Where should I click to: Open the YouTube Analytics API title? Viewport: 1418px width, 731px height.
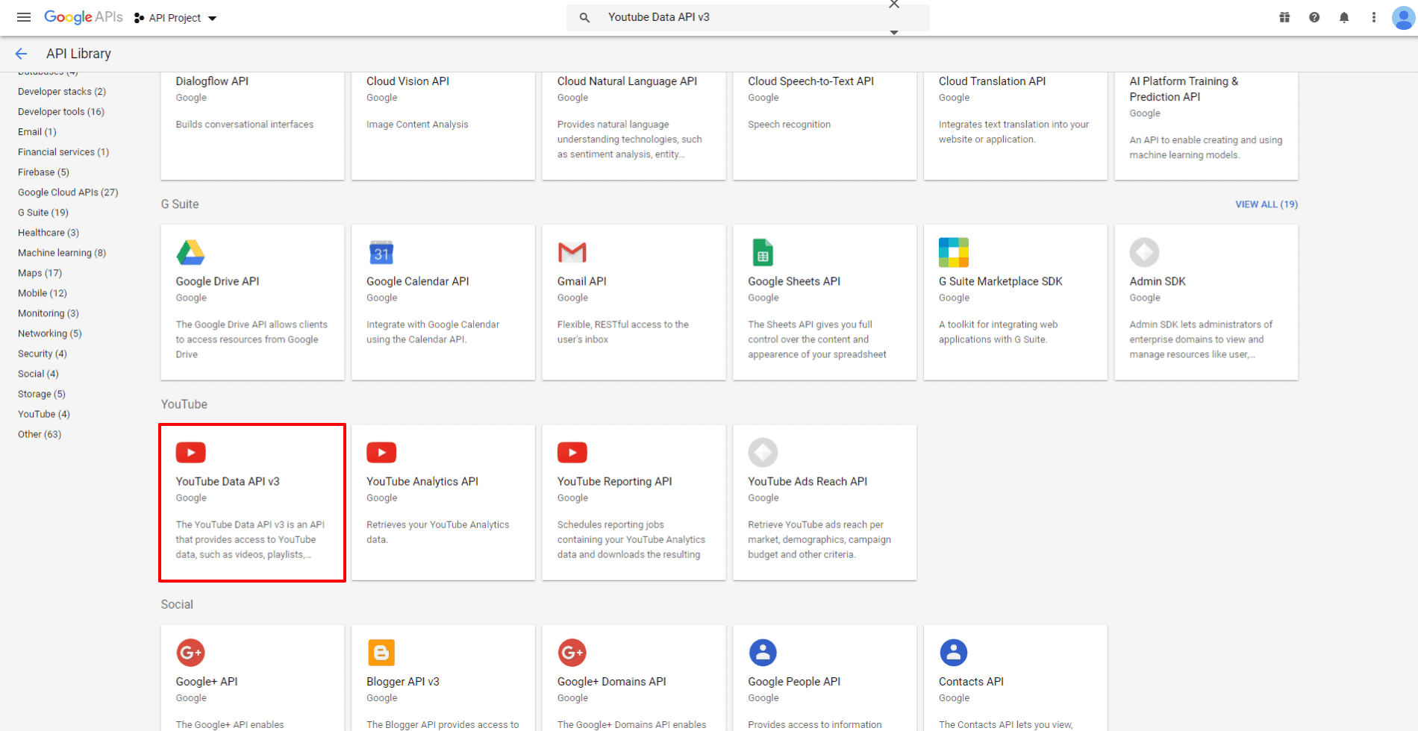(x=422, y=482)
